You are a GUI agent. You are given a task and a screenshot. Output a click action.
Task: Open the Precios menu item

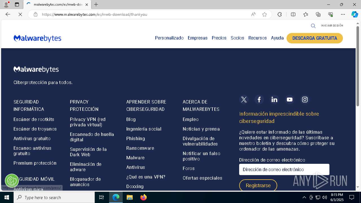[219, 38]
